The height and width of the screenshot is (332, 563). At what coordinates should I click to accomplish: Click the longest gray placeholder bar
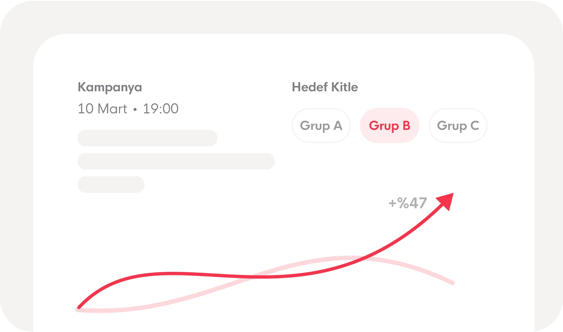176,161
